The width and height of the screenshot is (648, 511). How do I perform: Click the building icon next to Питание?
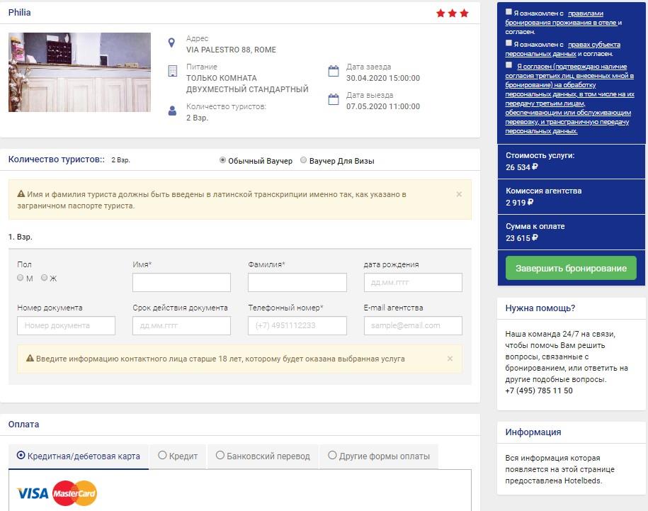coord(173,71)
